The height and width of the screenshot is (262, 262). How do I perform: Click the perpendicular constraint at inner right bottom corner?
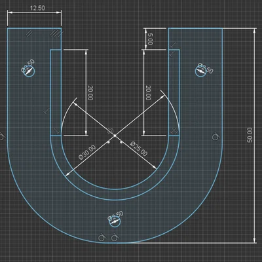click(174, 131)
